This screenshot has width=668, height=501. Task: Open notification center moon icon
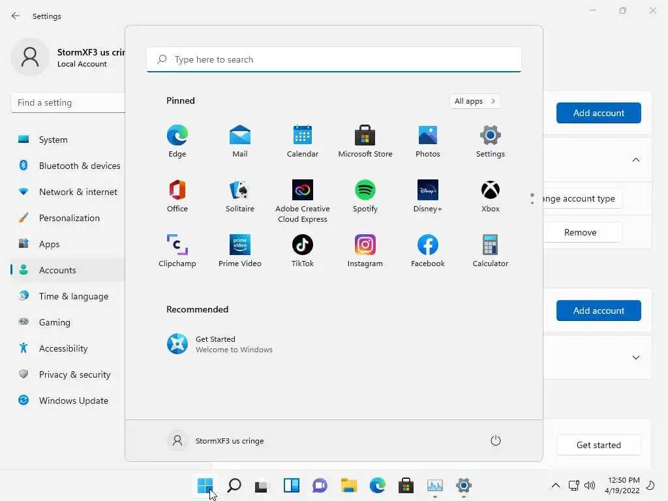650,485
